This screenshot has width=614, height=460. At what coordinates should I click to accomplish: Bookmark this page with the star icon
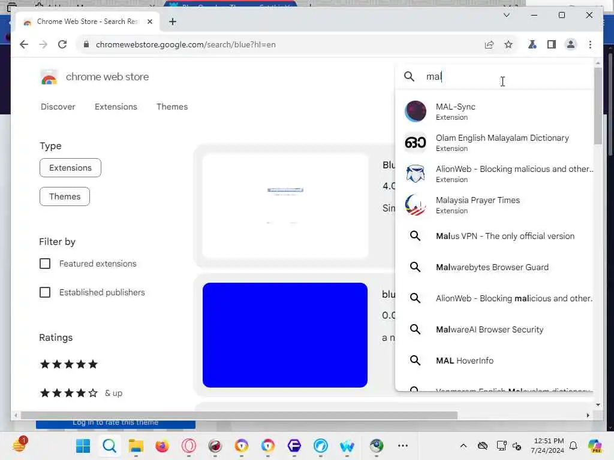508,44
